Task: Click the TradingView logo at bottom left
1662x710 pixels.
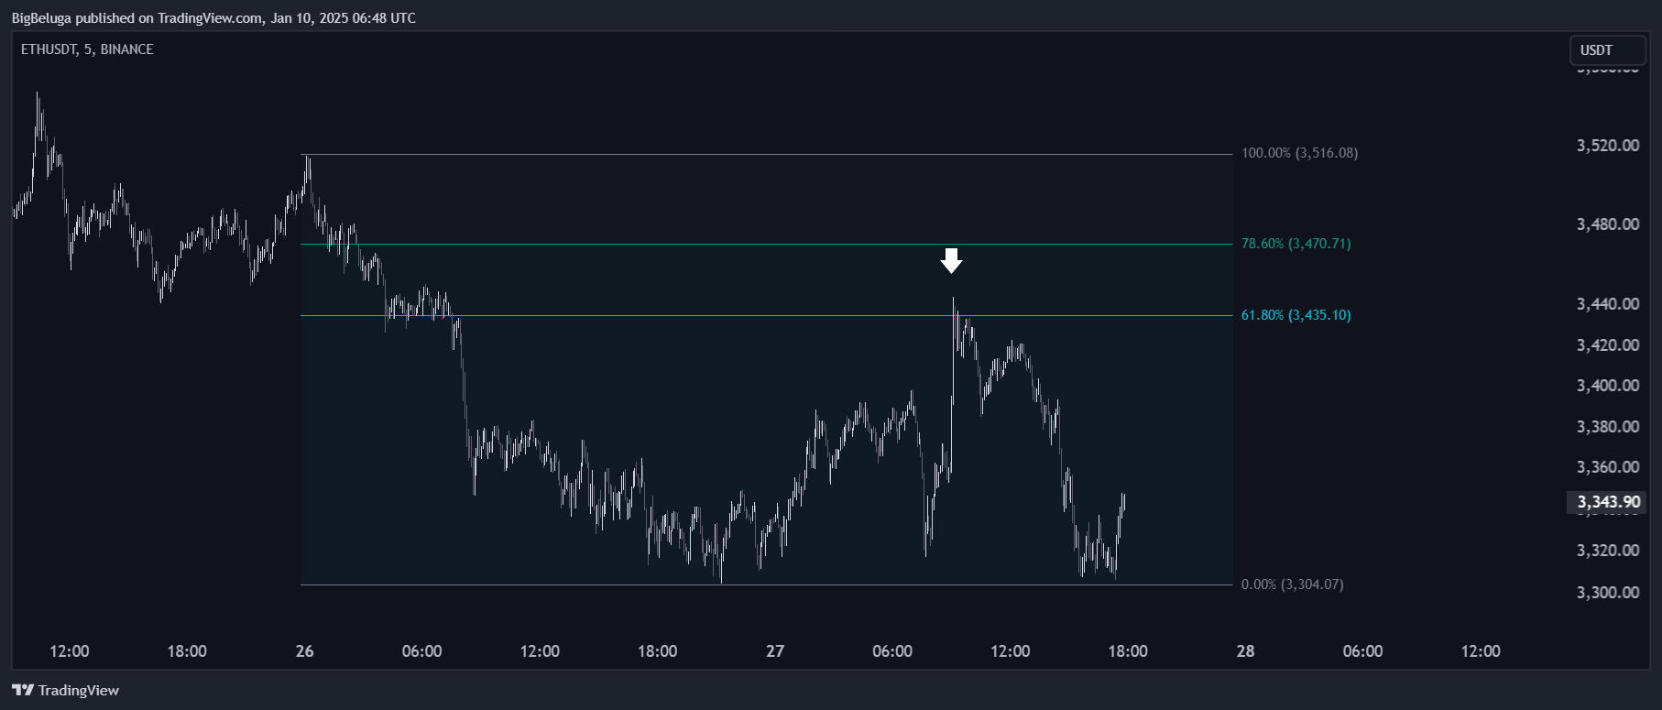Action: [65, 690]
